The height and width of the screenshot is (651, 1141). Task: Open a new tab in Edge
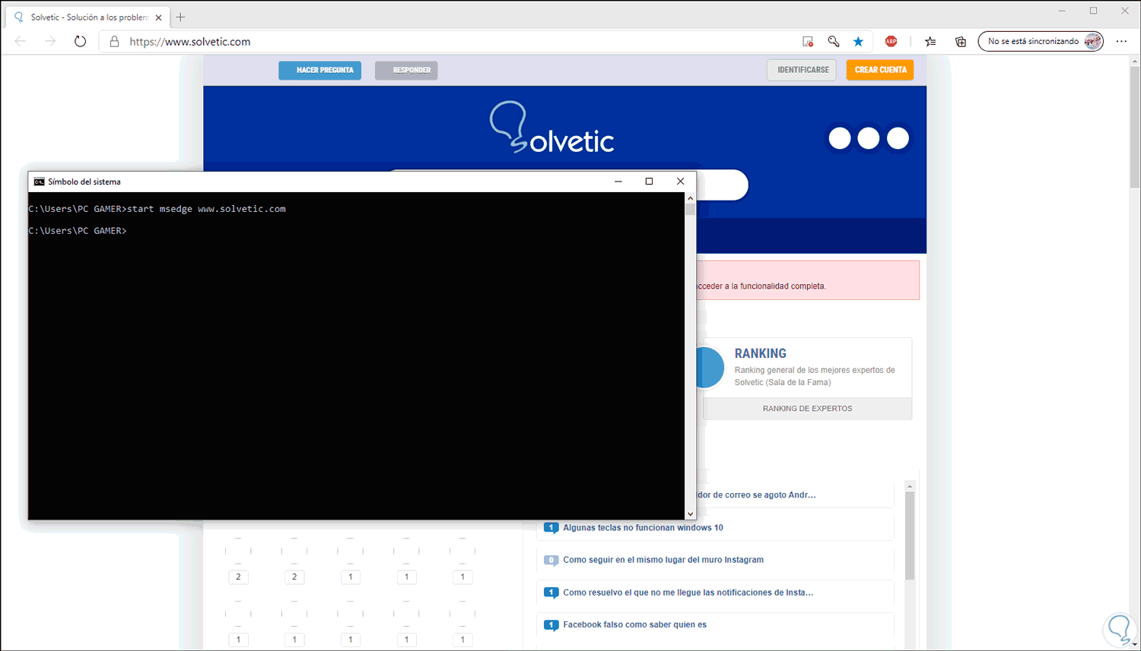(180, 17)
